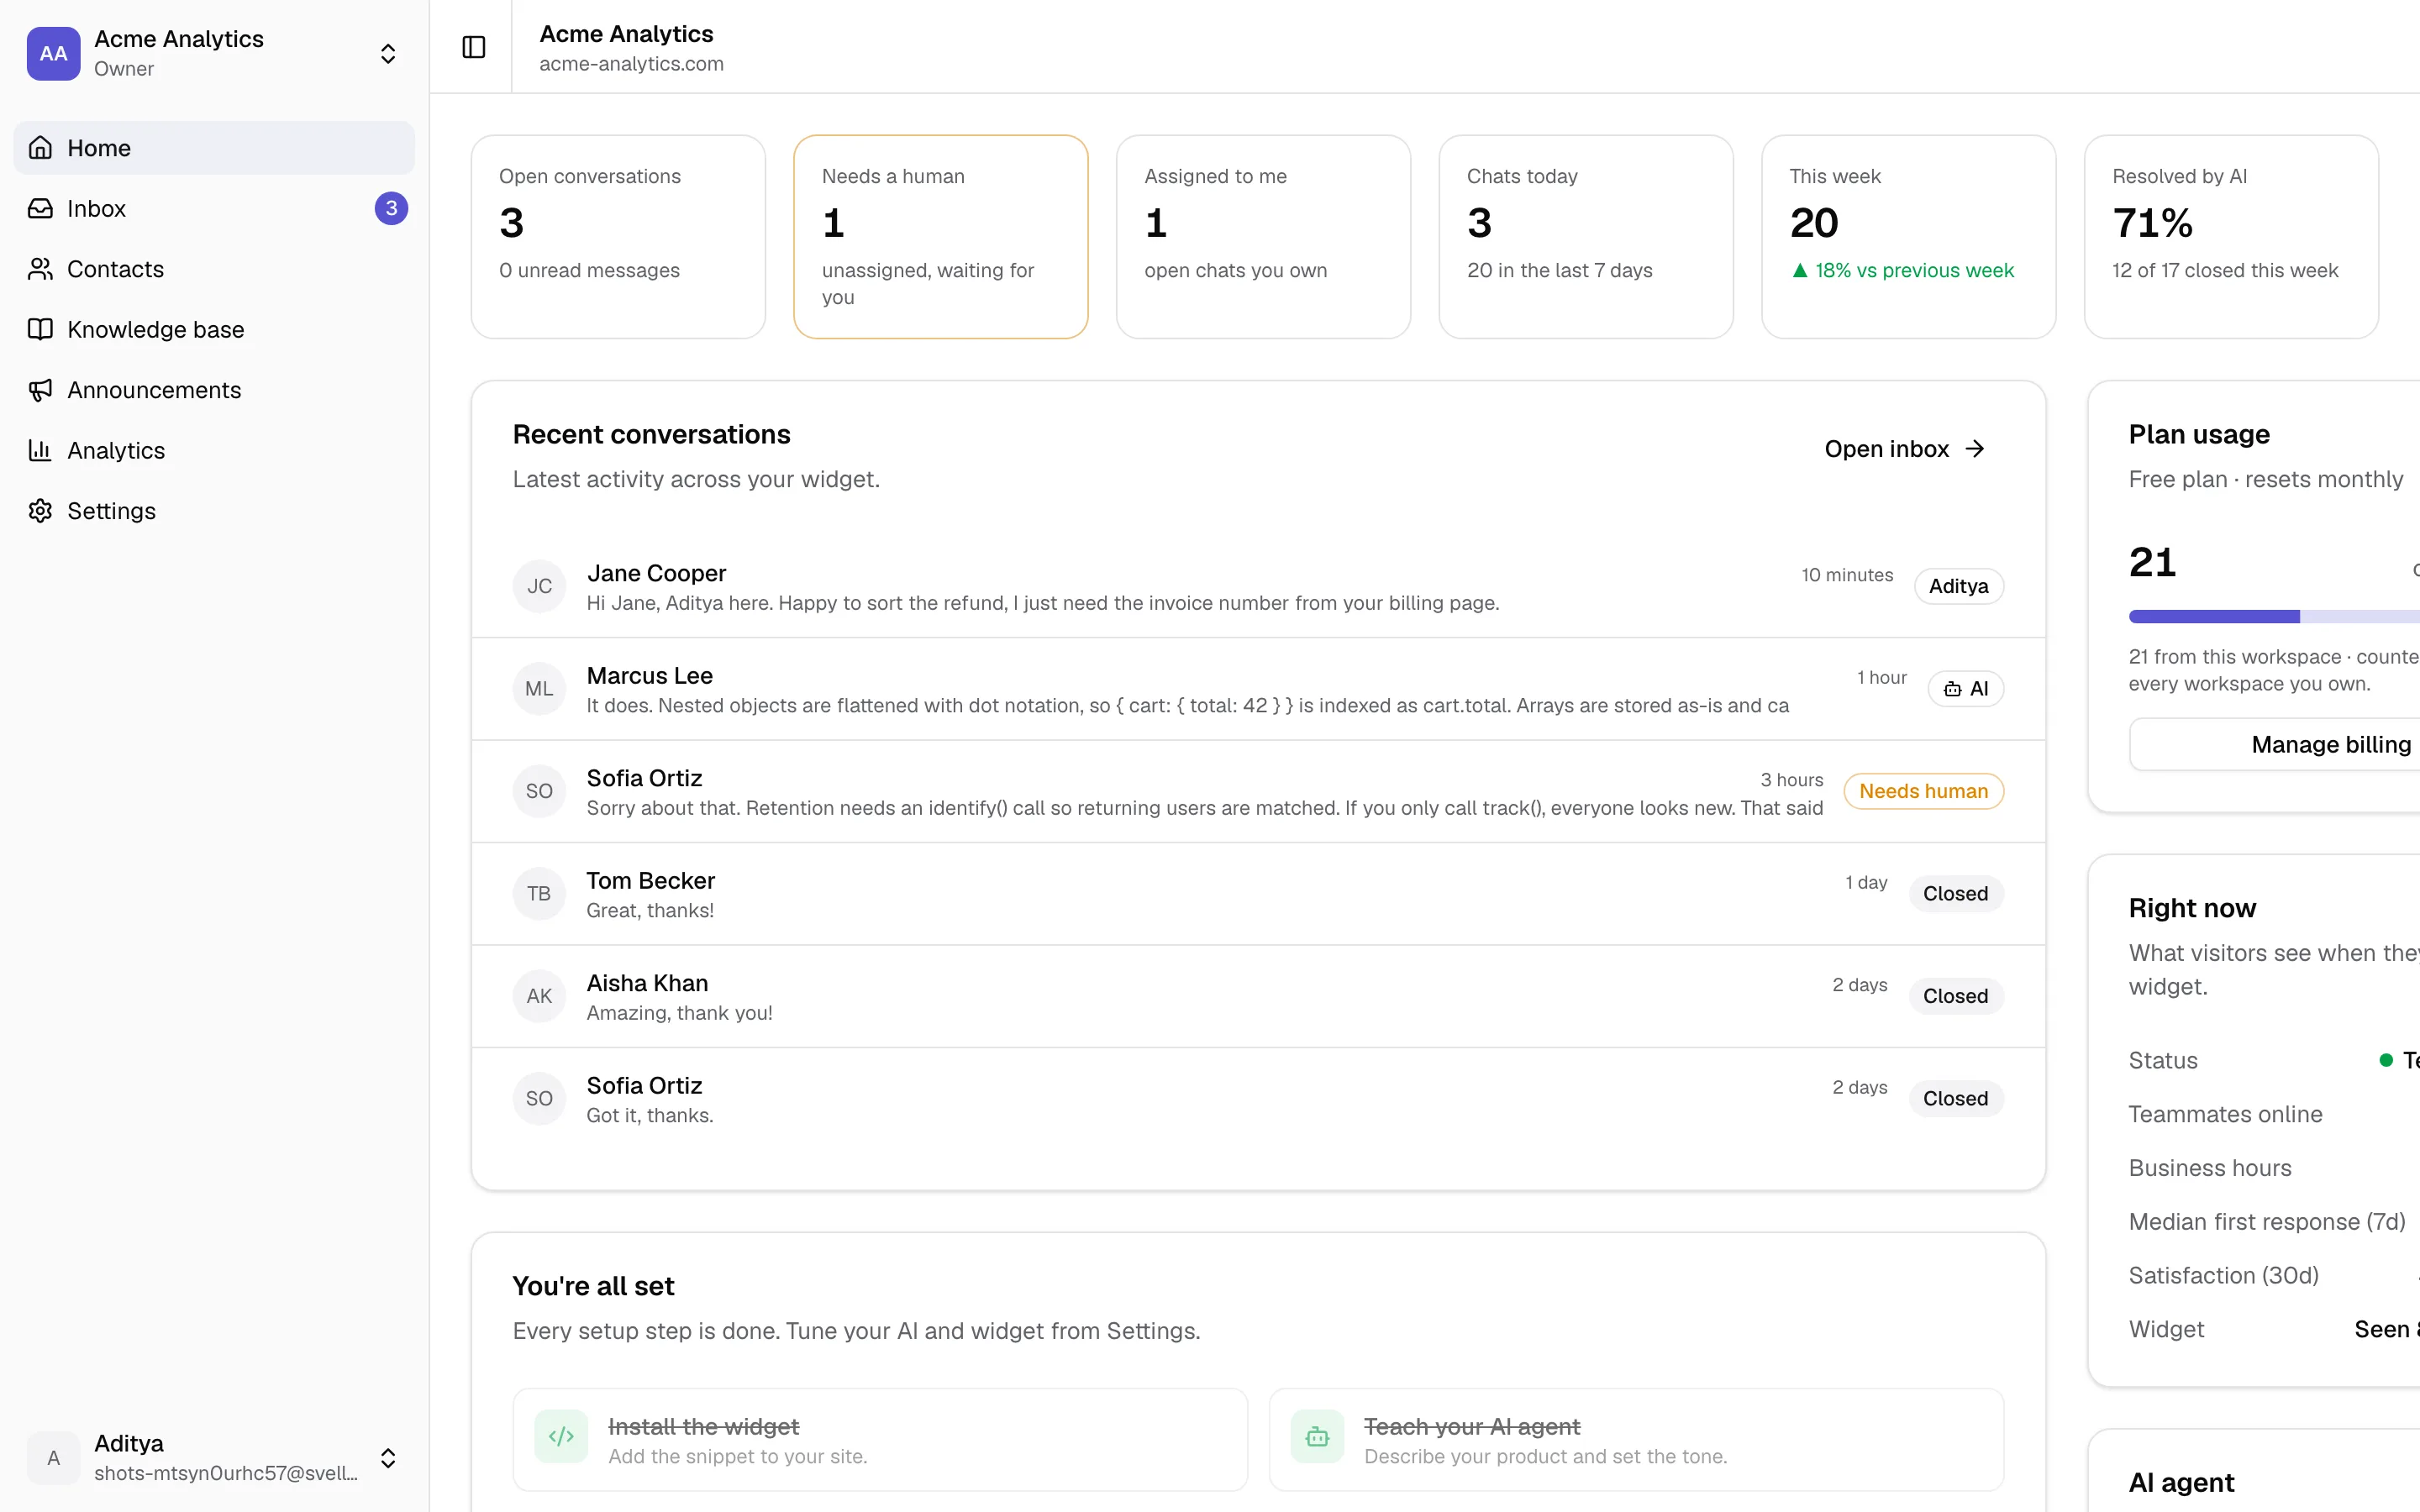Click the AA workspace avatar
Viewport: 2420px width, 1512px height.
coord(54,53)
